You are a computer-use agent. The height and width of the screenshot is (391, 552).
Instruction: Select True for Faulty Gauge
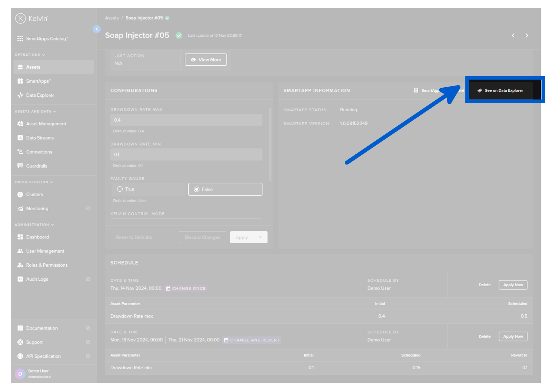pyautogui.click(x=120, y=189)
